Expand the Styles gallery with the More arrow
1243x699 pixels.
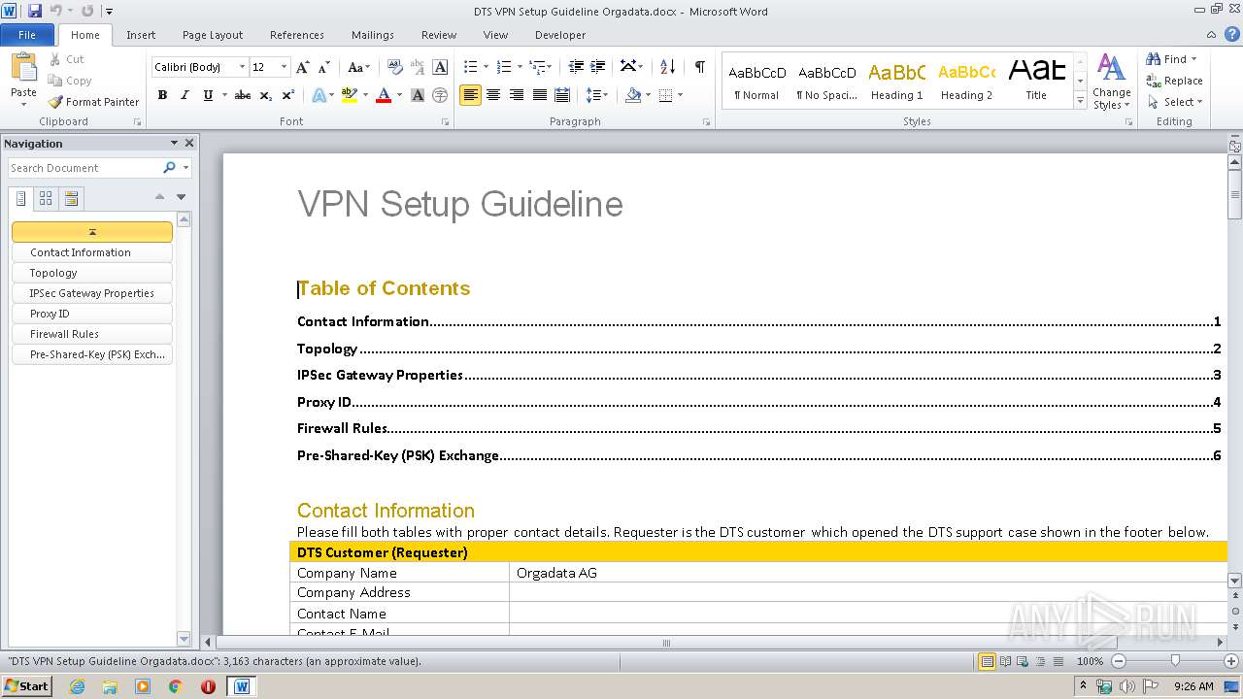(x=1080, y=101)
